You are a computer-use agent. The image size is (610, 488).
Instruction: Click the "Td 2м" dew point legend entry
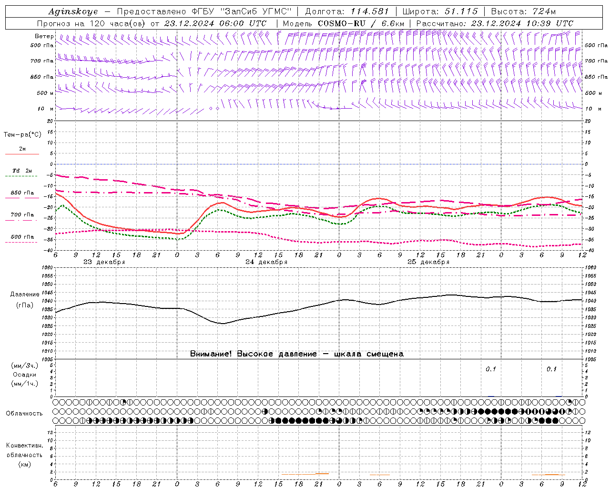point(22,171)
